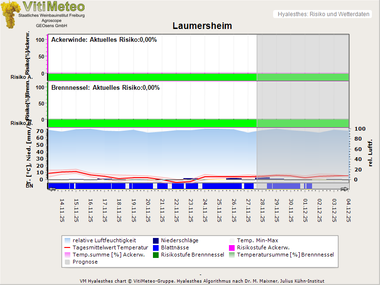Select the Niederschläge legend icon
This screenshot has height=285, width=380.
pyautogui.click(x=157, y=240)
